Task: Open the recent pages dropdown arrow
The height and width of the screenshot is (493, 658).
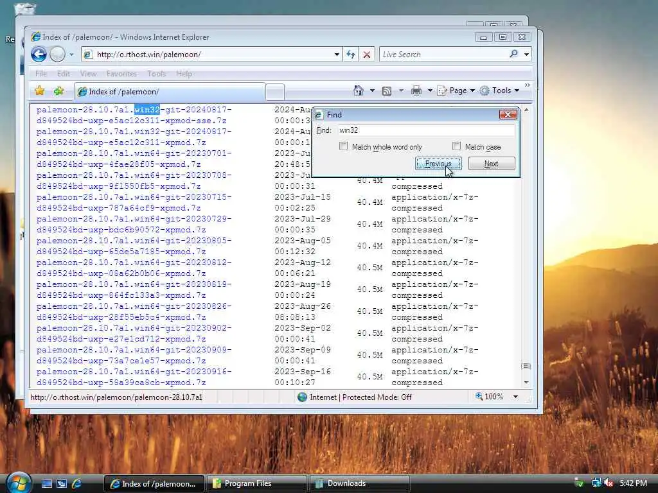Action: [x=71, y=55]
